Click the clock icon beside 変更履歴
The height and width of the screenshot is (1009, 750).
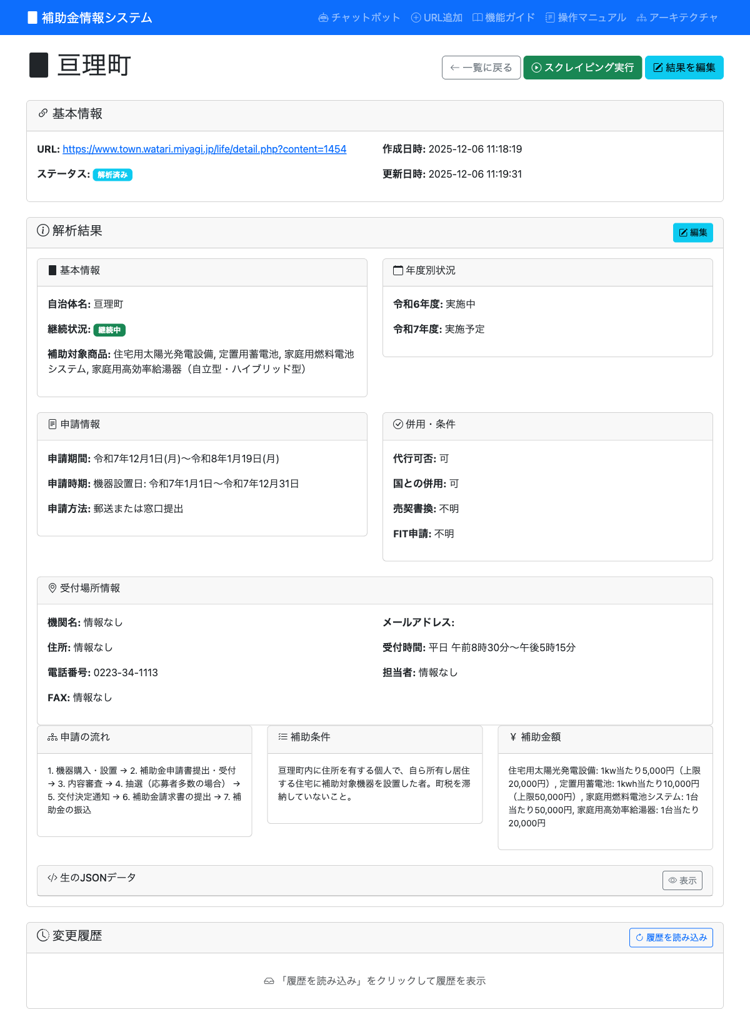point(42,935)
